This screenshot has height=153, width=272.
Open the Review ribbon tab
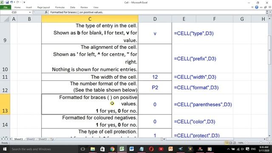click(84, 7)
